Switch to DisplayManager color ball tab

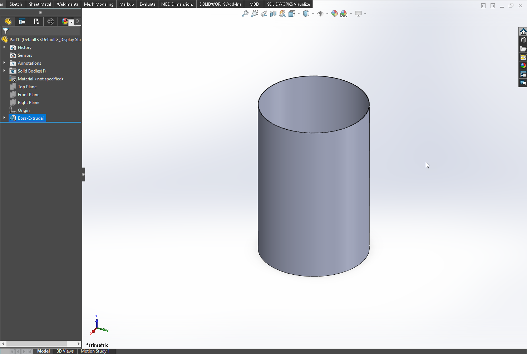pyautogui.click(x=64, y=21)
